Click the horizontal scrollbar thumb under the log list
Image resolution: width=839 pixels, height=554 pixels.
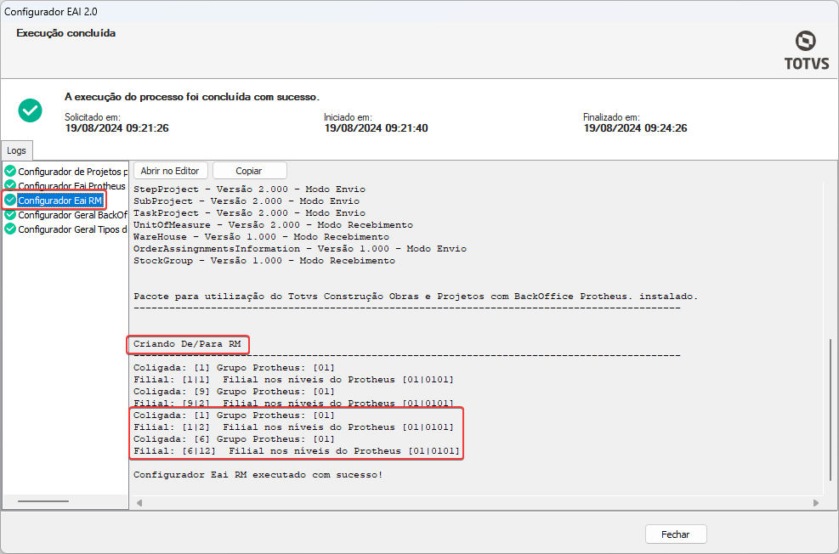point(43,501)
